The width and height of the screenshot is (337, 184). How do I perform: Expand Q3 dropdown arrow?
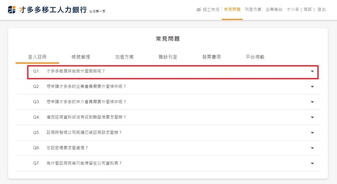click(x=312, y=102)
